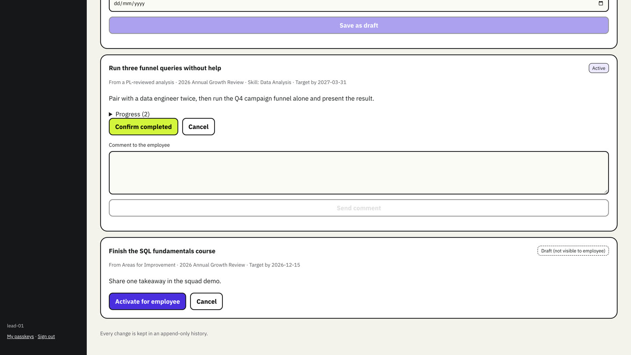Expand the Progress (2) disclosure triangle

(111, 114)
